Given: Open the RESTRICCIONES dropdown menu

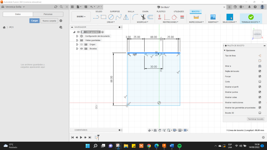Looking at the screenshot, I should (x=171, y=22).
